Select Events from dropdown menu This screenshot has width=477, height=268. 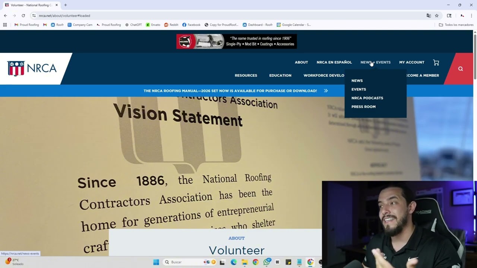click(x=358, y=89)
